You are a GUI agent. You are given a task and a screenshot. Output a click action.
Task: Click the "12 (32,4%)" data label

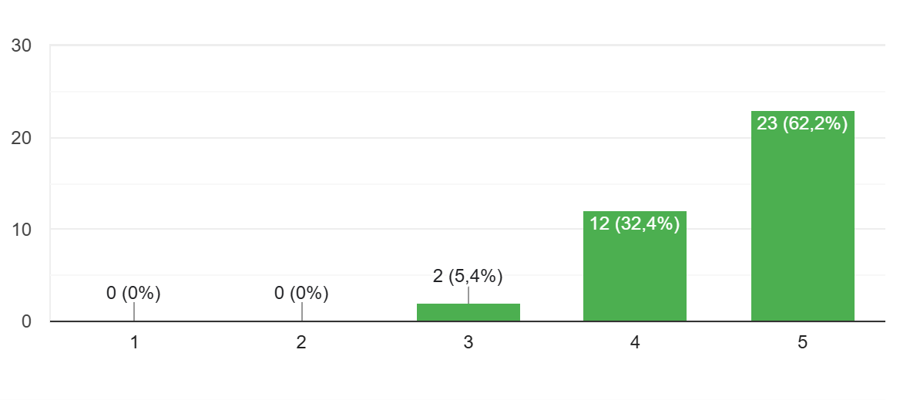635,224
